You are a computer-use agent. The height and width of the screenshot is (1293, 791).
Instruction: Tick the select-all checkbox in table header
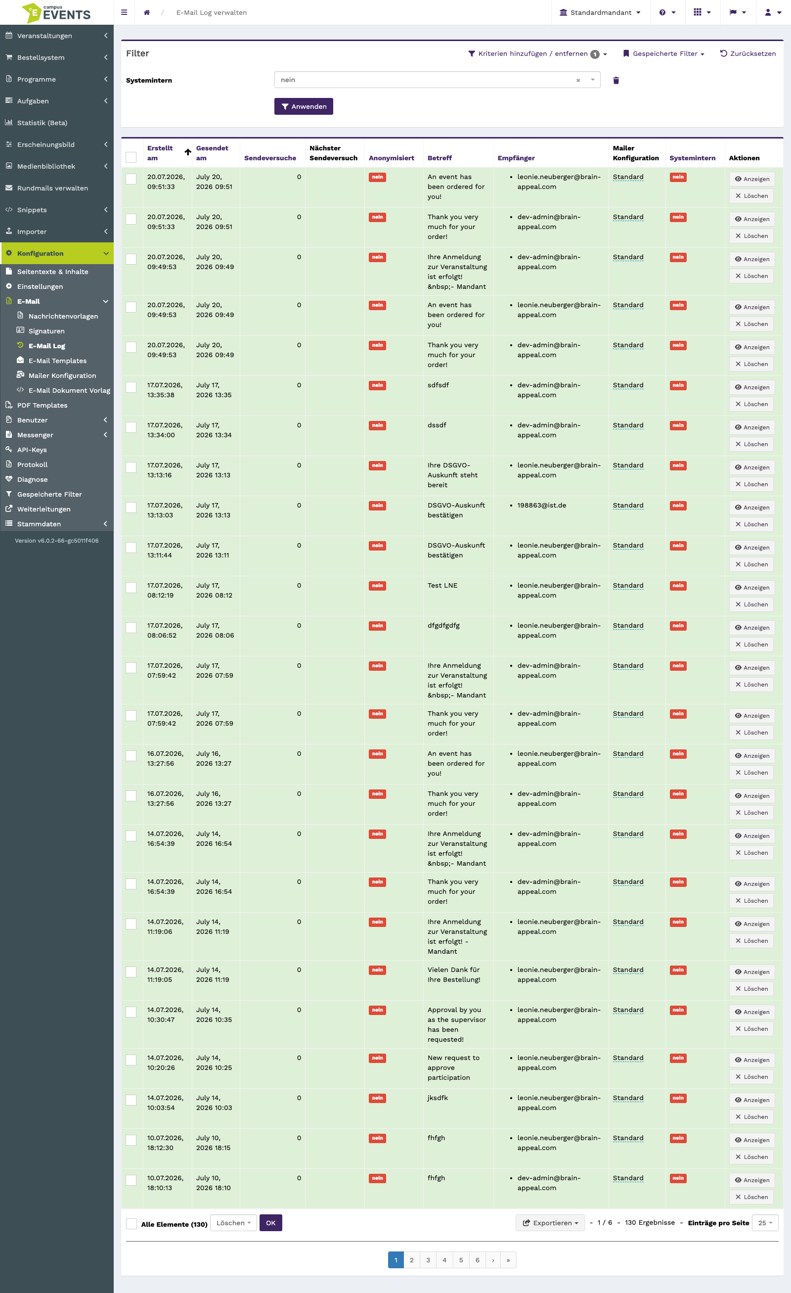click(131, 157)
